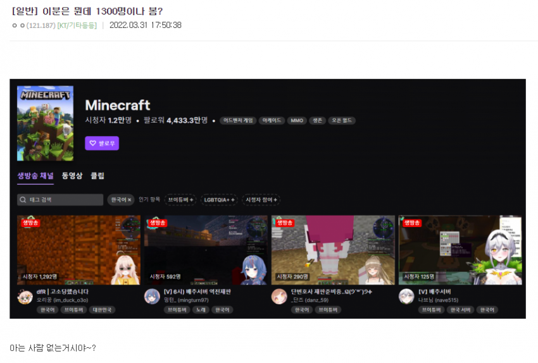
Task: Remove the 한국어 filter tag
Action: [x=121, y=200]
